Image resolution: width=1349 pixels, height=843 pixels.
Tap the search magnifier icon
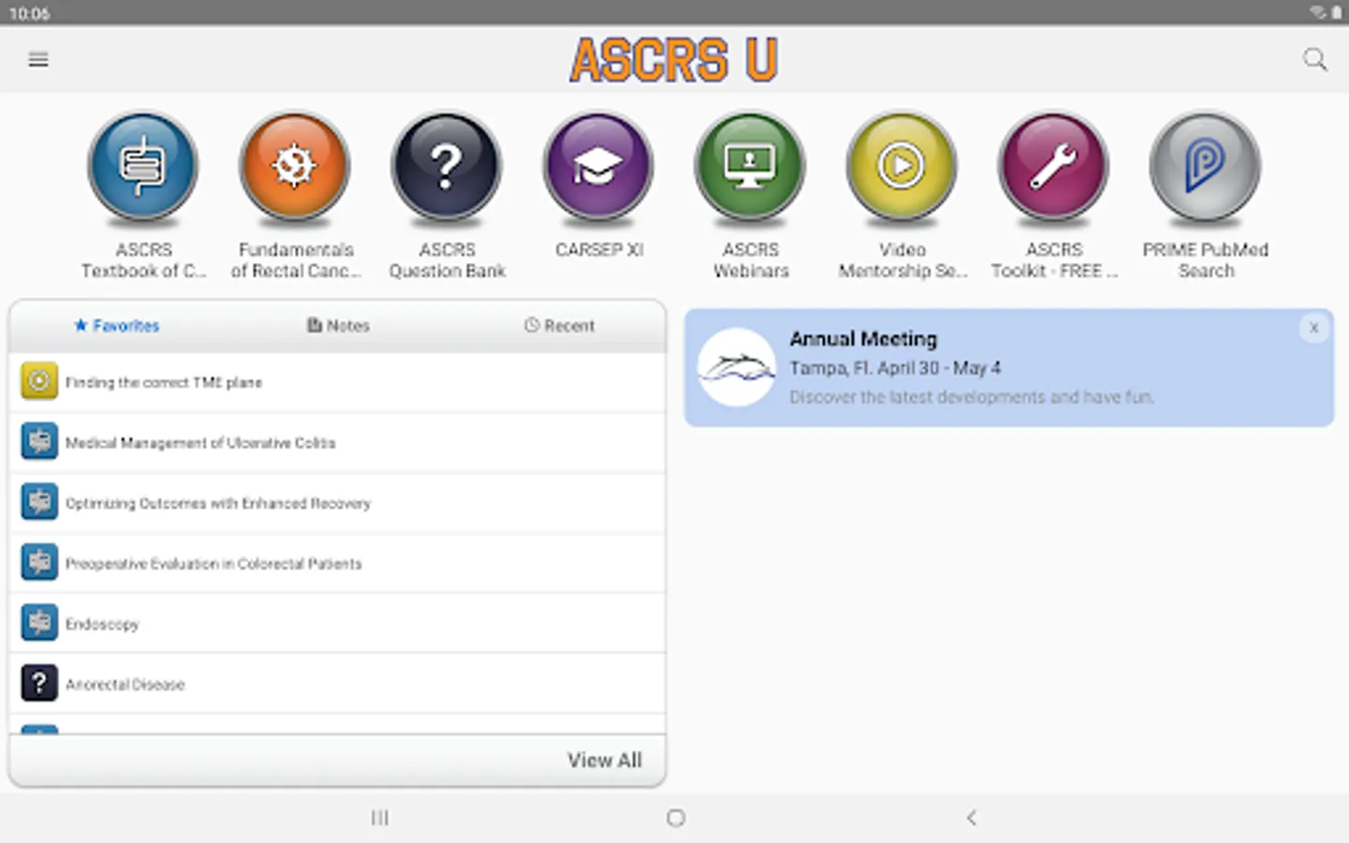[1315, 60]
